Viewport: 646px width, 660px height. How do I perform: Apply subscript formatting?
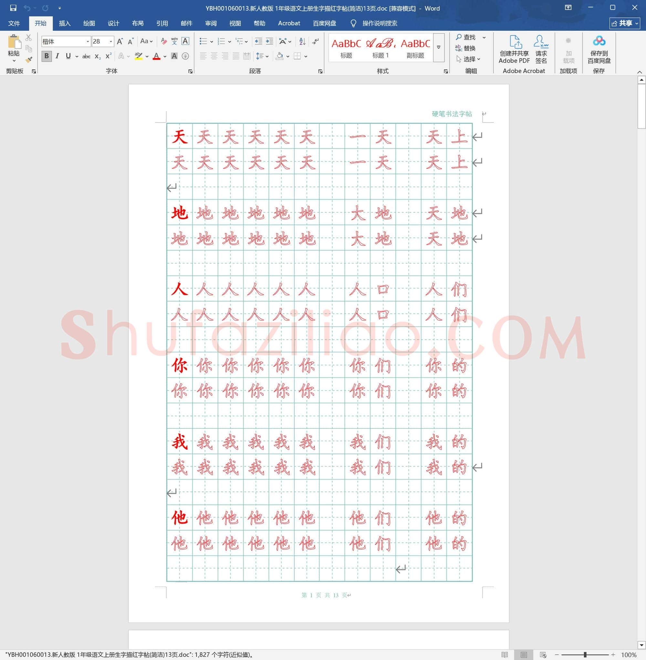pos(98,56)
